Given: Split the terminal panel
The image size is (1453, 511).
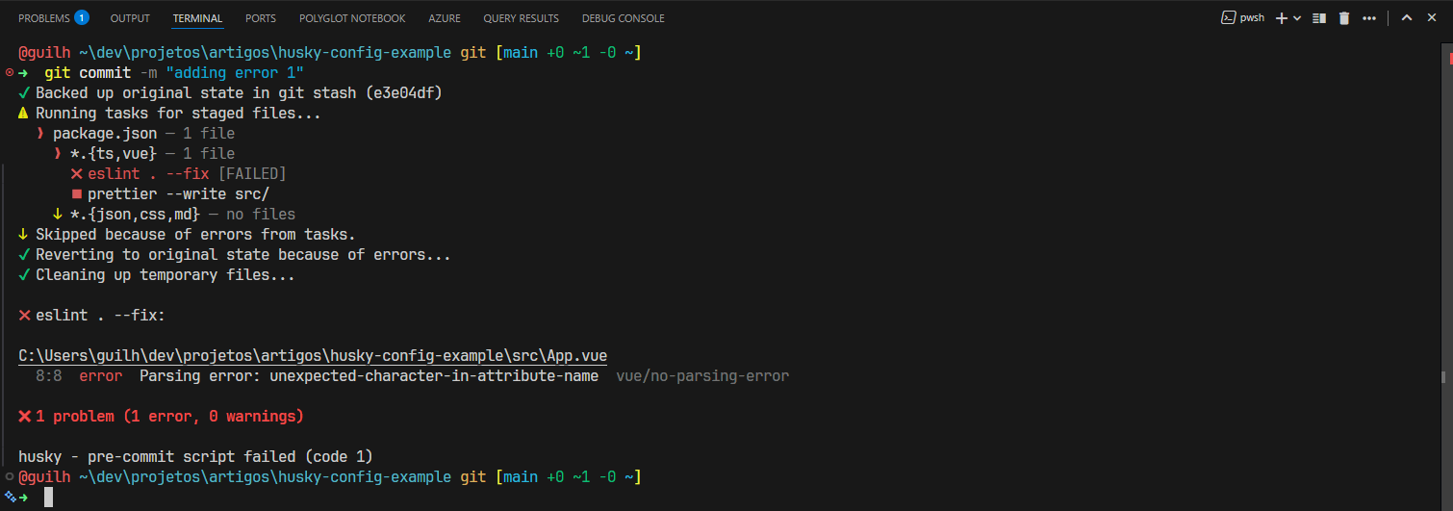Looking at the screenshot, I should [x=1320, y=18].
